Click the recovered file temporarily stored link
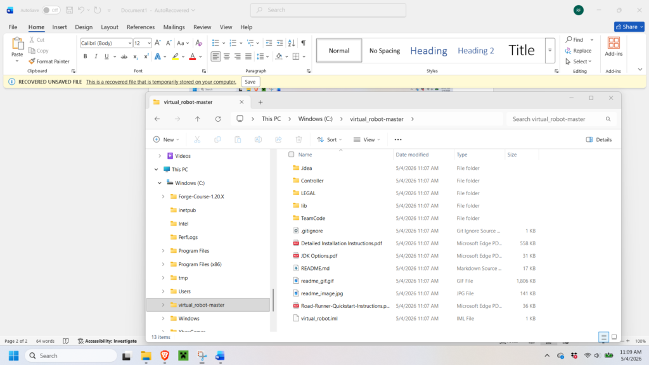Viewport: 649px width, 365px height. point(161,82)
